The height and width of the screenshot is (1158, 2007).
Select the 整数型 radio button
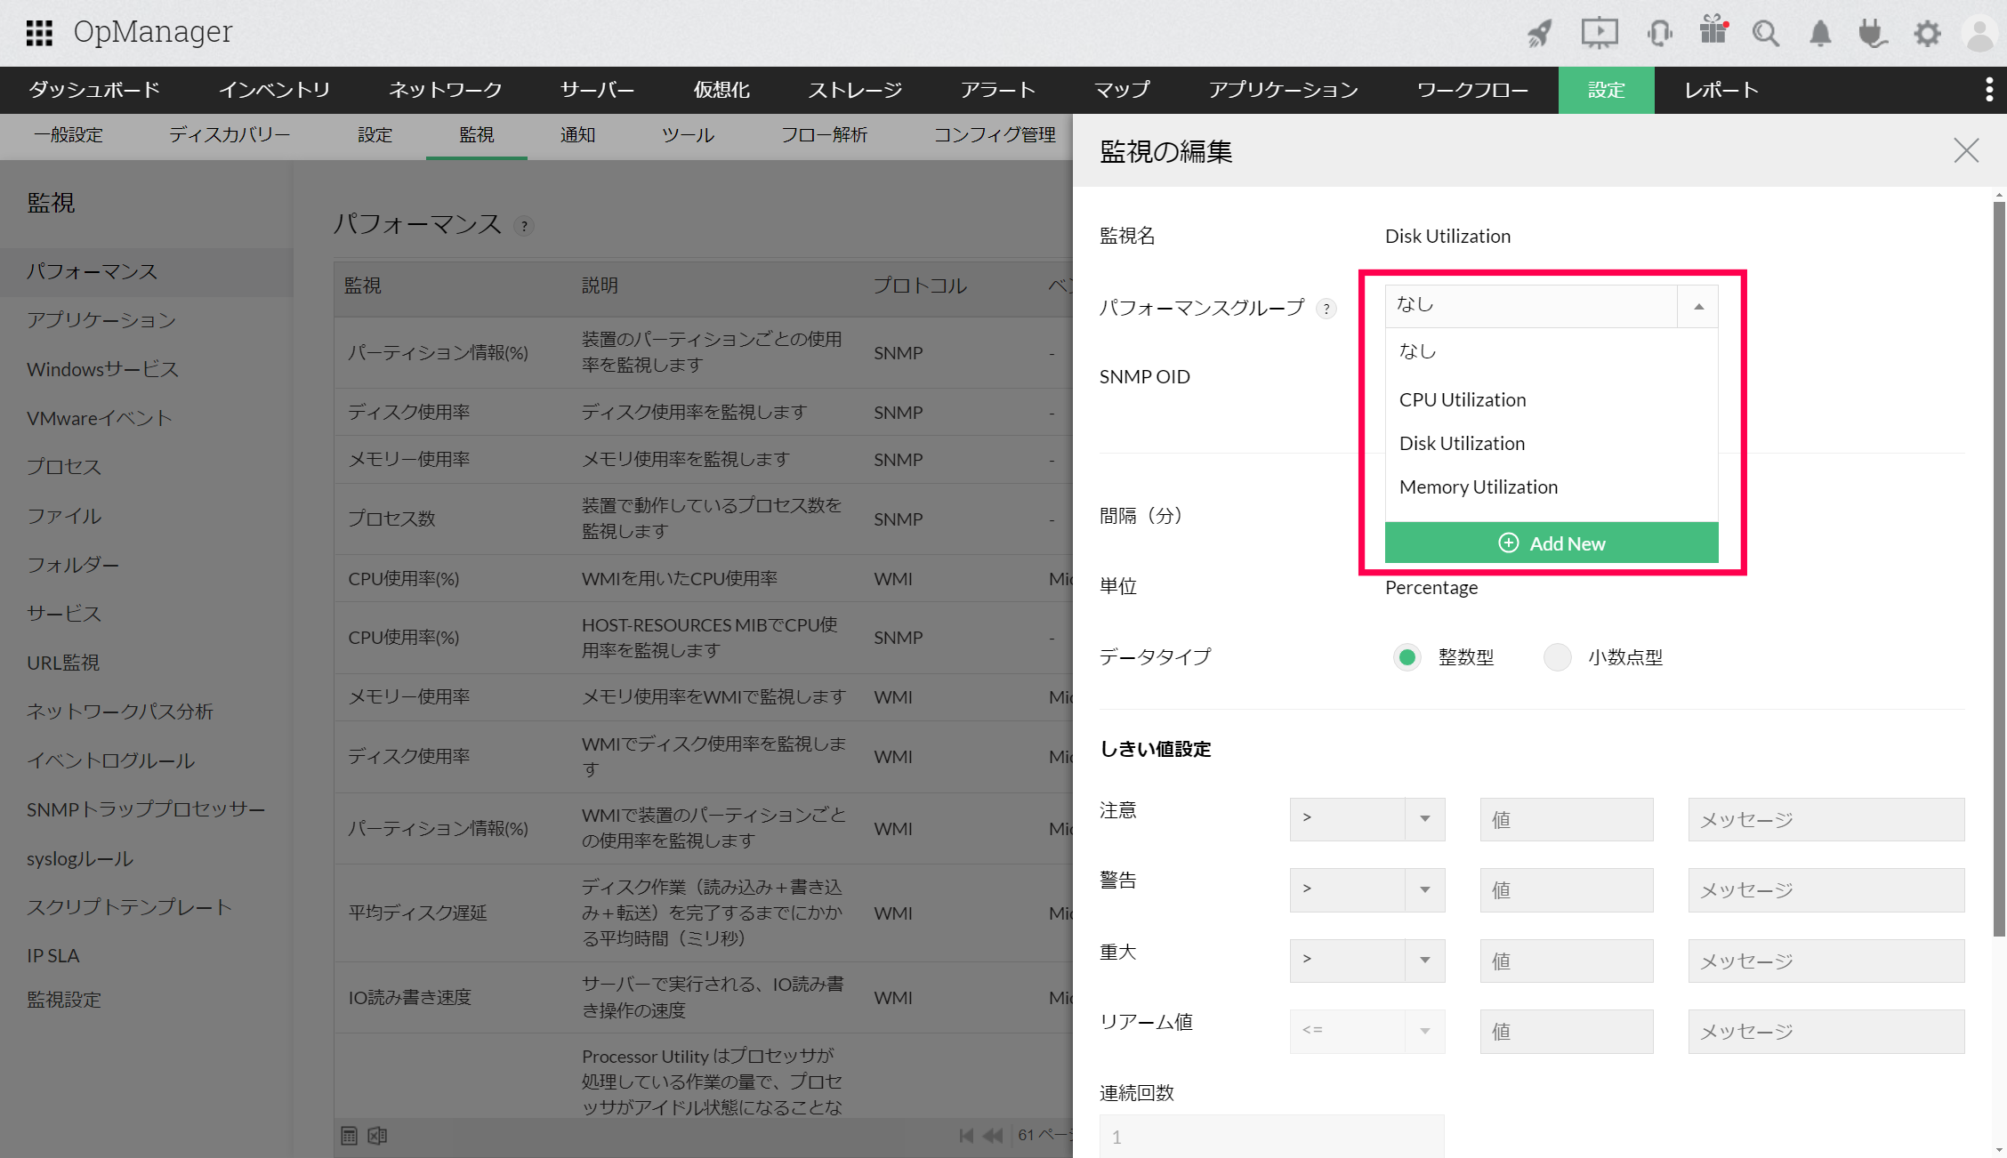[1407, 657]
